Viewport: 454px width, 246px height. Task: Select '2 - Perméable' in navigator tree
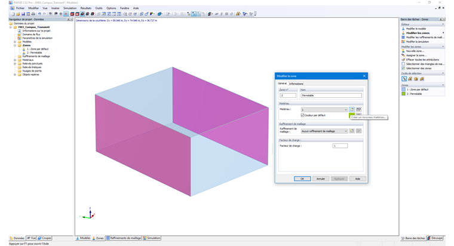tap(34, 53)
